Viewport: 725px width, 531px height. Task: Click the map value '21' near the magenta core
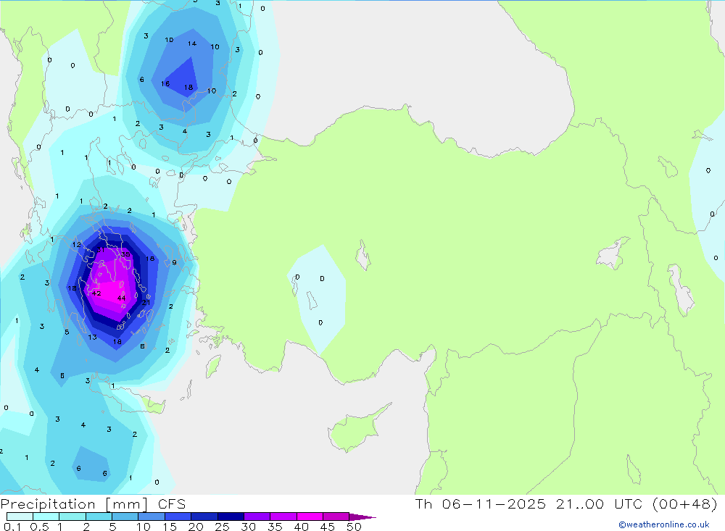tap(146, 303)
